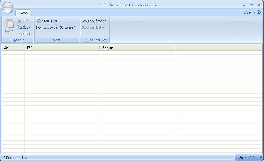Toggle the Status Bar checkbox
Screen dimensions: 264x161
click(x=39, y=21)
